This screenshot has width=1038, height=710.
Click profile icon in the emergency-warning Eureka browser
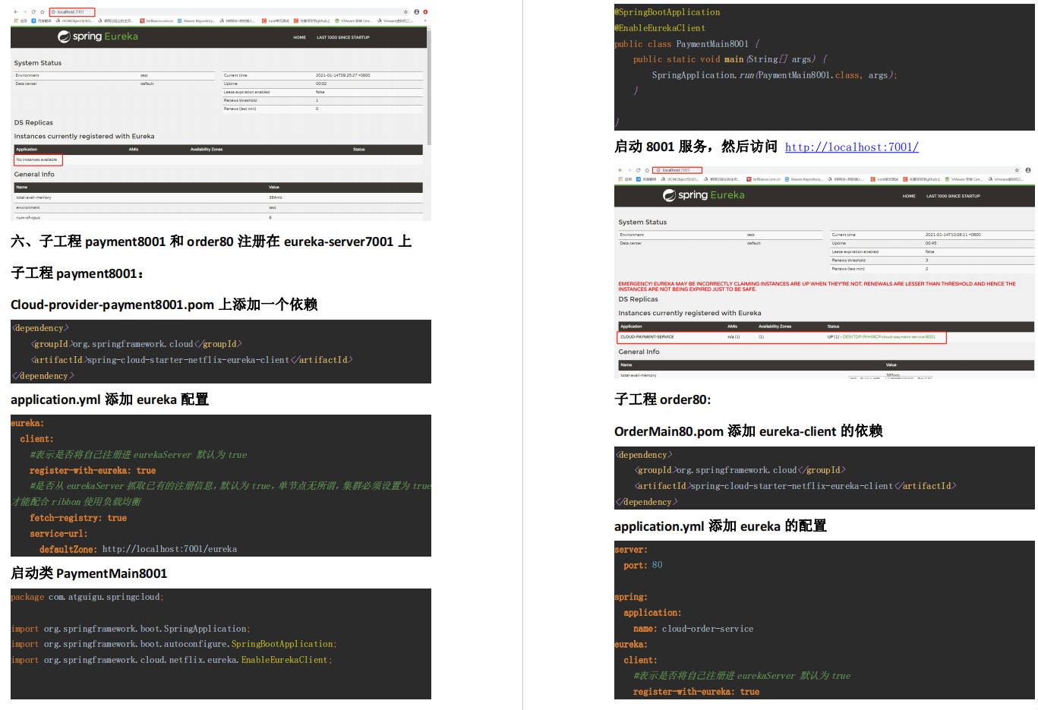click(1028, 170)
